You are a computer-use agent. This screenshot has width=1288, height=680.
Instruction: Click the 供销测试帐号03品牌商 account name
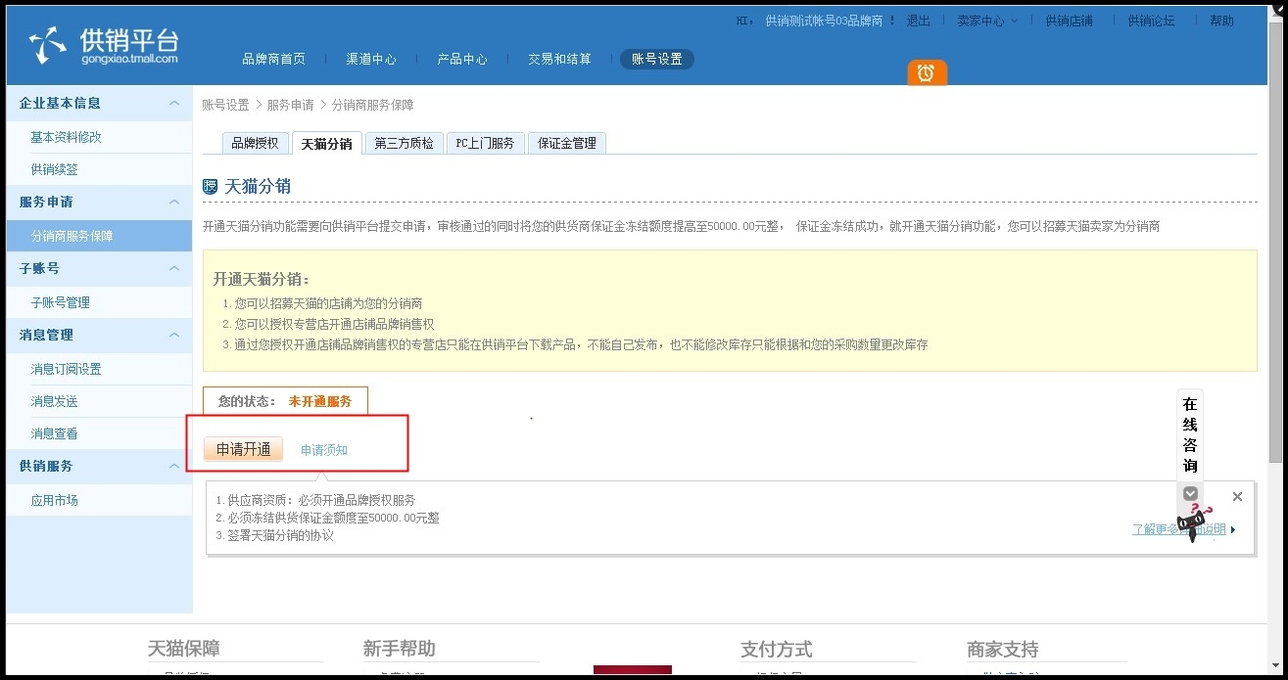pos(825,21)
